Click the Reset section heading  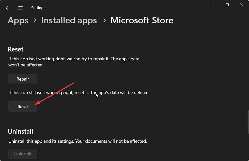16,49
